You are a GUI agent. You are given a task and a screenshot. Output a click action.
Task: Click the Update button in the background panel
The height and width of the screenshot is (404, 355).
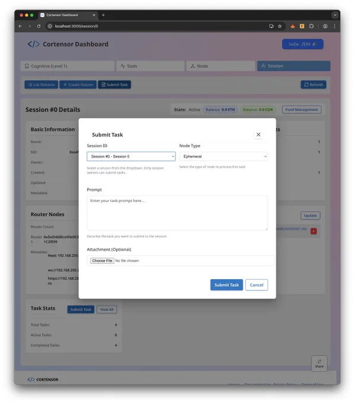click(x=311, y=216)
